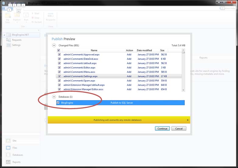238x168 pixels.
Task: Switch to the Reports workspace
Action: [16, 162]
